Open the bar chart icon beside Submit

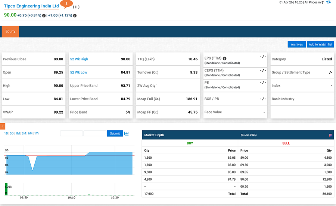pos(127,133)
